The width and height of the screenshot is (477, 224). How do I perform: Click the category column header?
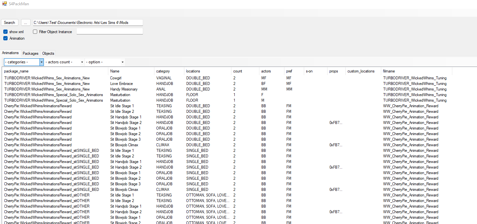pyautogui.click(x=169, y=71)
